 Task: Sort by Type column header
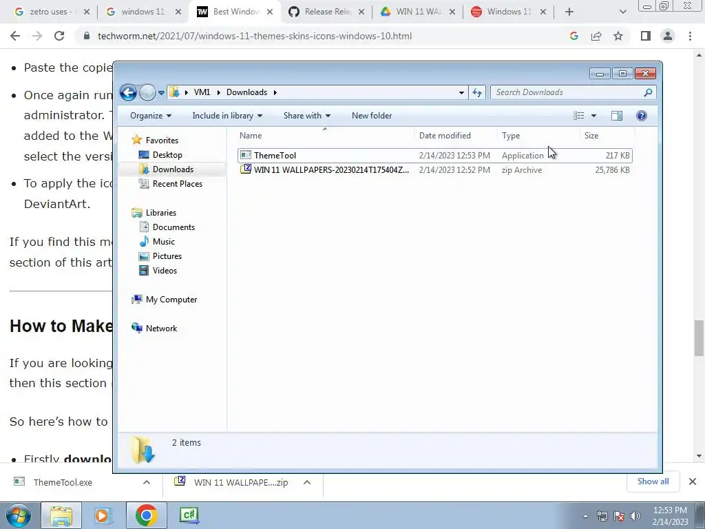(538, 136)
